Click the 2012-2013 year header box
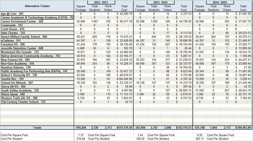 [x=101, y=2]
